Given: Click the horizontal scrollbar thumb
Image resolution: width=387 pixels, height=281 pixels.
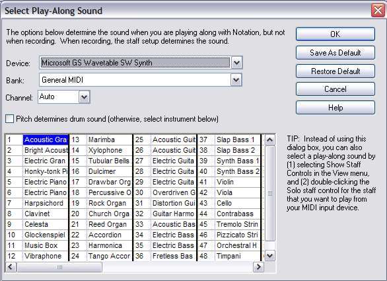Looking at the screenshot, I should (x=59, y=267).
